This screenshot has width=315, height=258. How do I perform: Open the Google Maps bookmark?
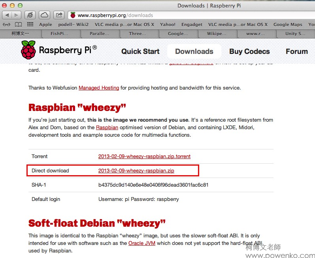point(288,25)
